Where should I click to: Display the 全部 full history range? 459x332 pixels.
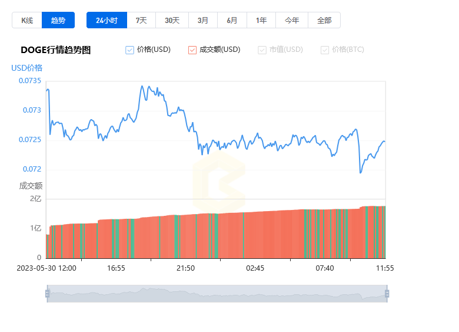click(324, 20)
